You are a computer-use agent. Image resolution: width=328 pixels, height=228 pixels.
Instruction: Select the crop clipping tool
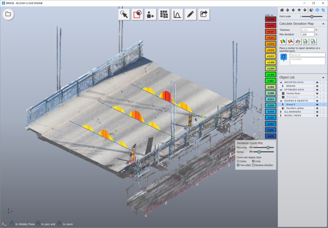(x=323, y=10)
